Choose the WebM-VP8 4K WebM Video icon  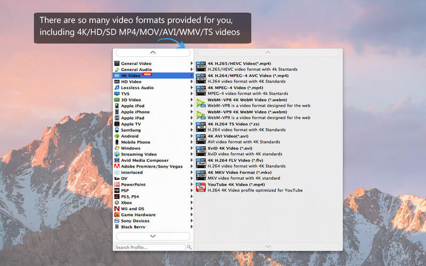point(201,103)
